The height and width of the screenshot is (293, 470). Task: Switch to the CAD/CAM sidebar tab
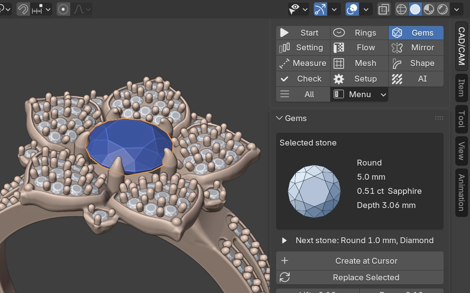click(x=462, y=46)
